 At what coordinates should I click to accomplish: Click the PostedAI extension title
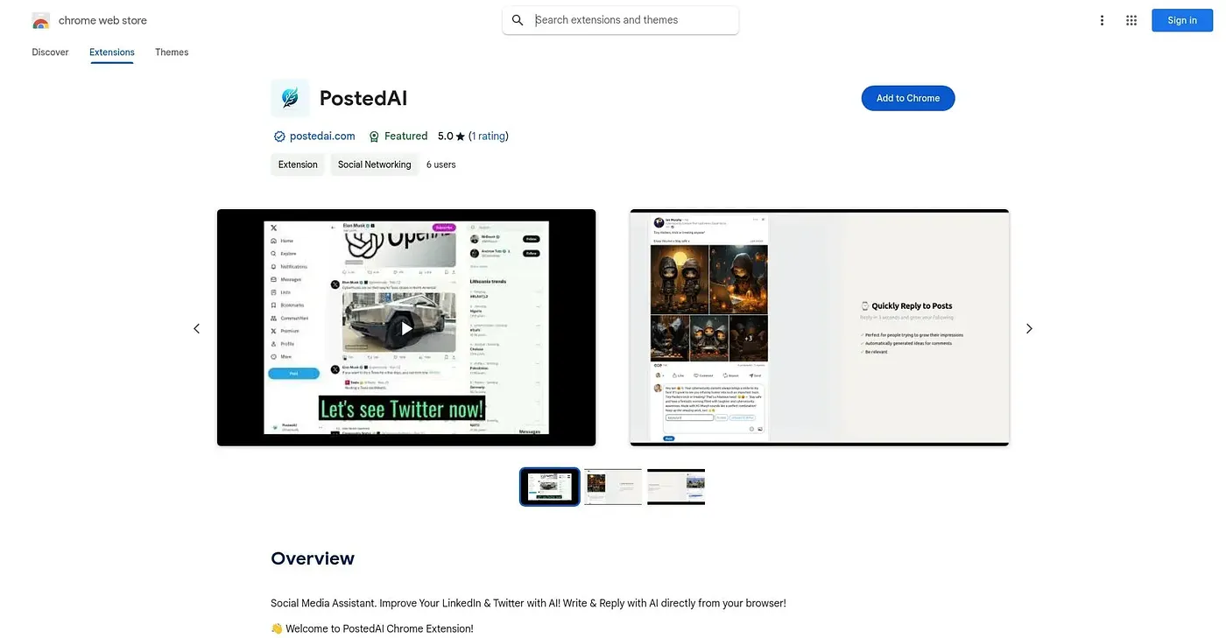pyautogui.click(x=363, y=98)
